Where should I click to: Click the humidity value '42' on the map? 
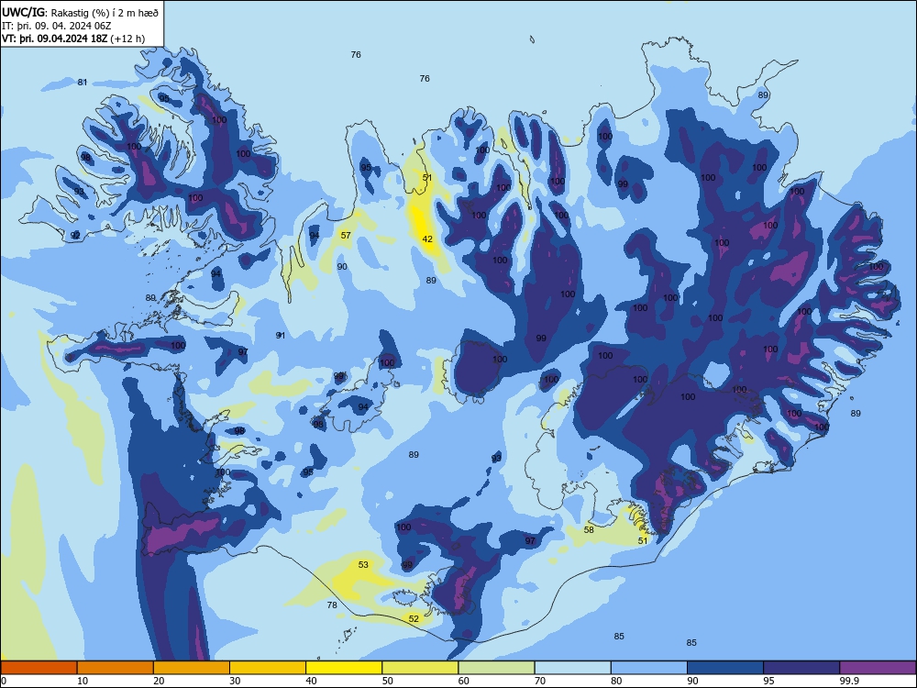pos(427,239)
